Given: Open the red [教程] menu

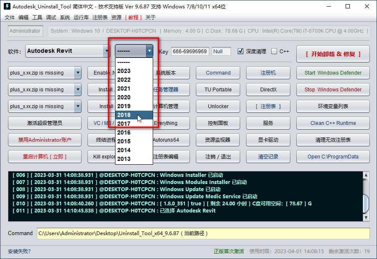Looking at the screenshot, I should coord(133,17).
